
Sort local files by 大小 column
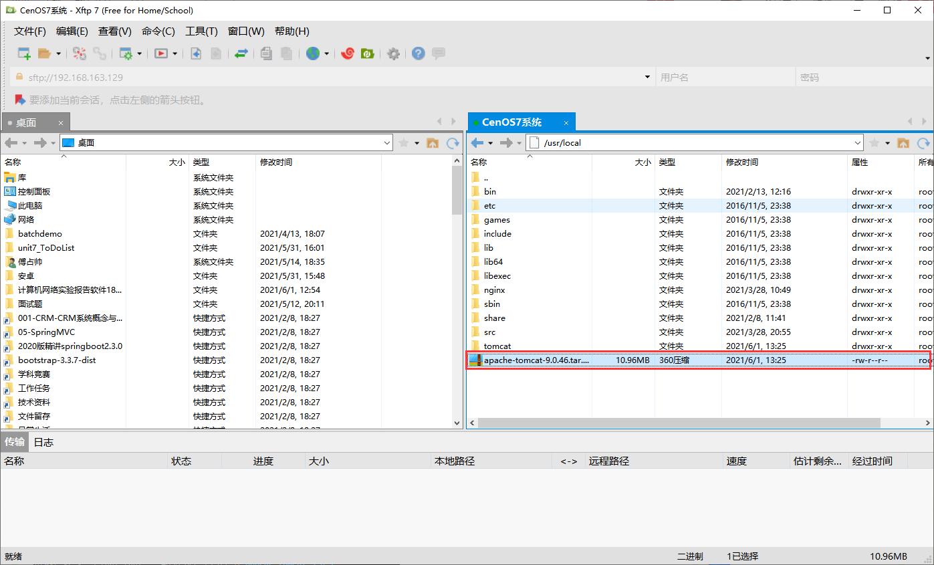tap(157, 162)
